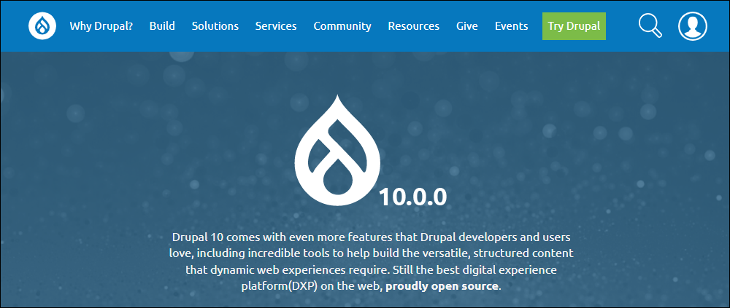Open the Solutions menu

point(215,26)
